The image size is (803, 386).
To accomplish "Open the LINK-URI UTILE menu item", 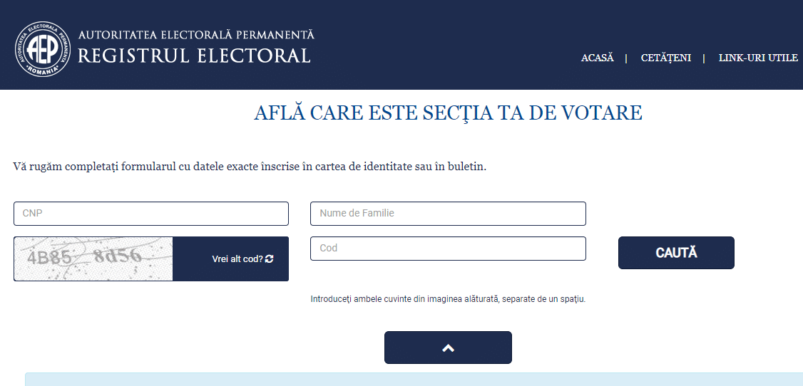I will click(758, 58).
